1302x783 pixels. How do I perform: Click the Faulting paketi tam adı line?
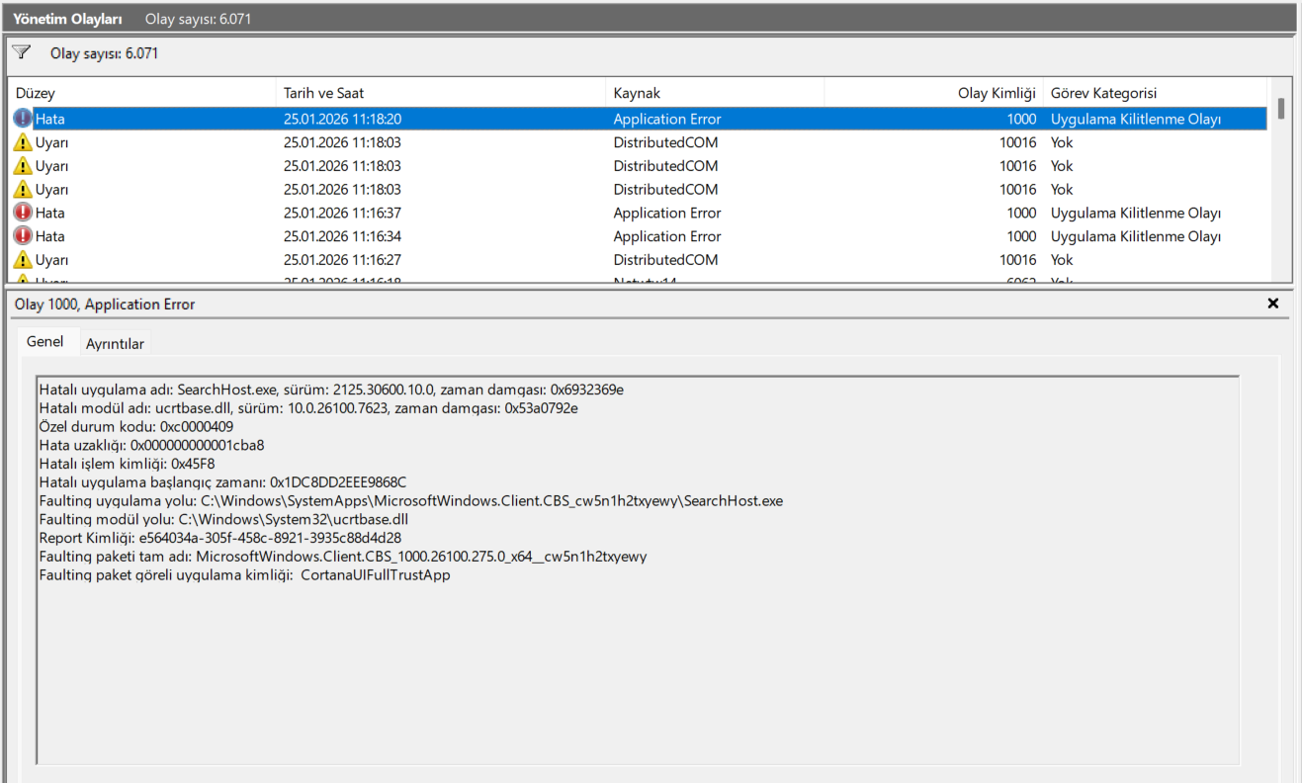pyautogui.click(x=343, y=557)
